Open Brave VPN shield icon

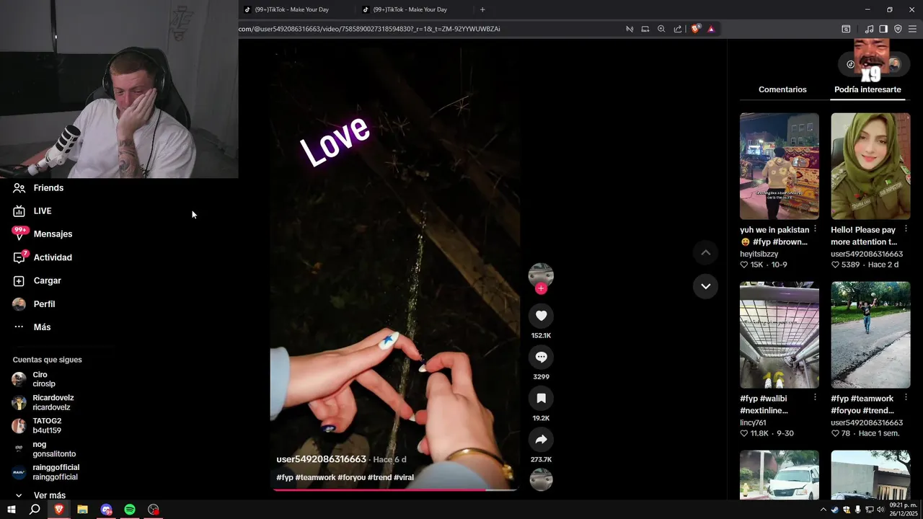(x=898, y=29)
